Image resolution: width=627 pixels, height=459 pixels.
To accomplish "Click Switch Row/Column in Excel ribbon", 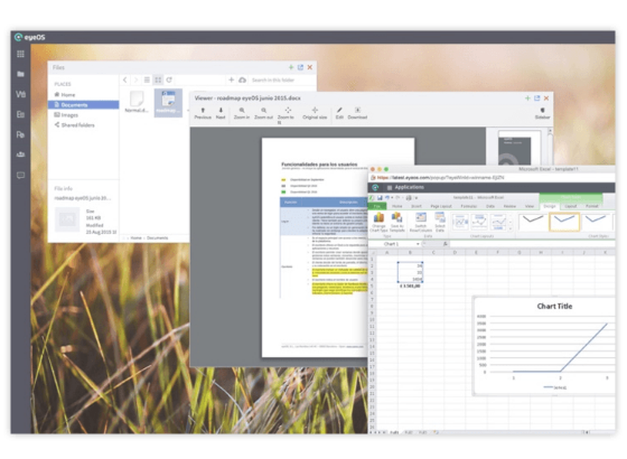I will 420,223.
